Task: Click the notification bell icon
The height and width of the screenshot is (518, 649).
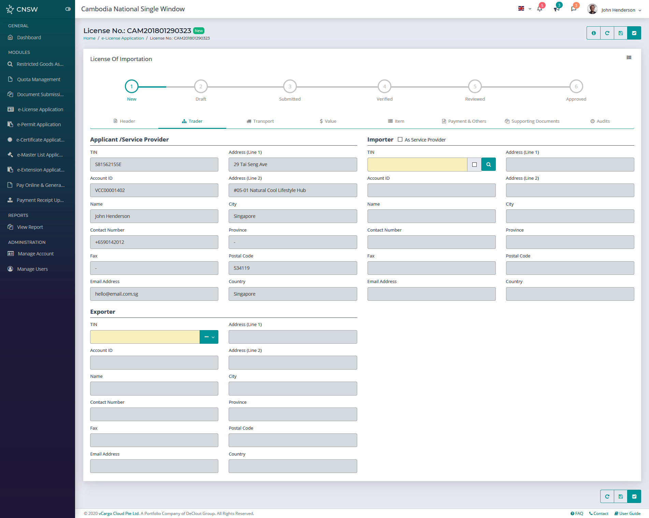Action: [x=539, y=9]
